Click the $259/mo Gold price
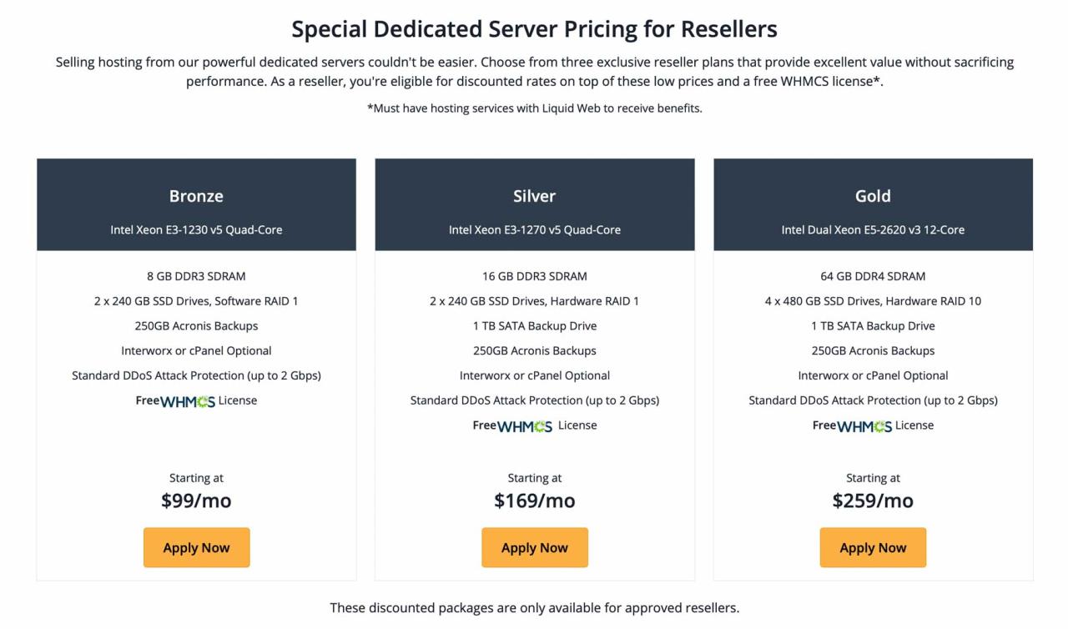 873,501
